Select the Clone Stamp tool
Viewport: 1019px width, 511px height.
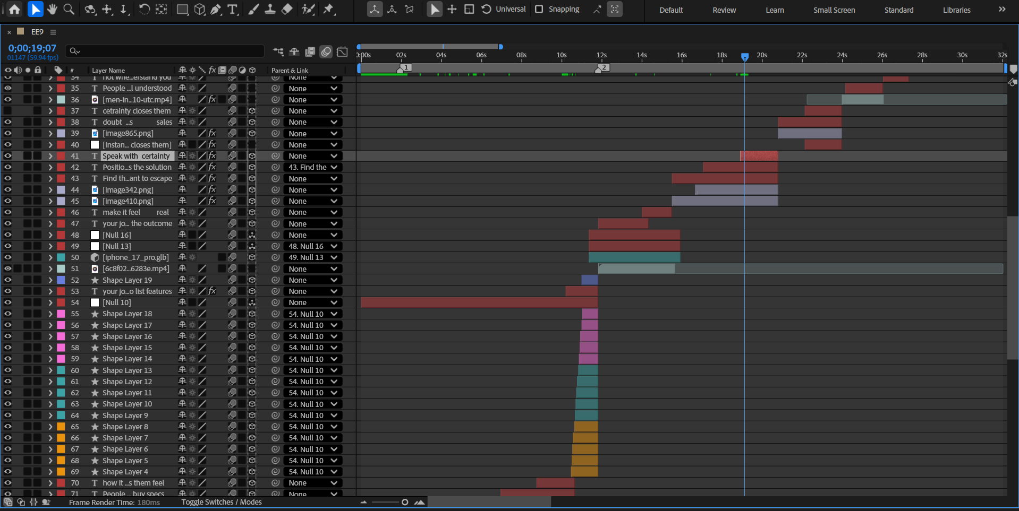point(270,10)
